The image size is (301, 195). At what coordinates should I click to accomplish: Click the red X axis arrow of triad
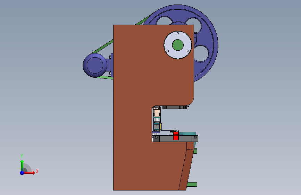coord(29,173)
